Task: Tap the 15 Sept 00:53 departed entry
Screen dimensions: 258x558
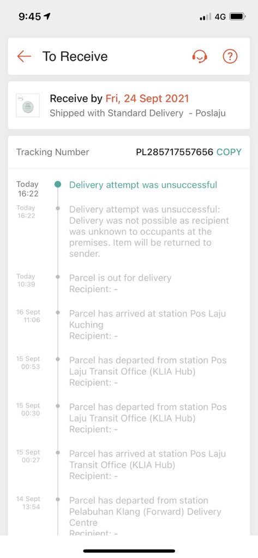Action: (147, 371)
